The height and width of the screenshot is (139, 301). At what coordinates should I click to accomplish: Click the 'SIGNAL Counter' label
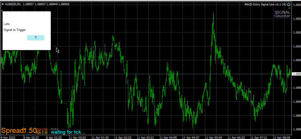(282, 14)
